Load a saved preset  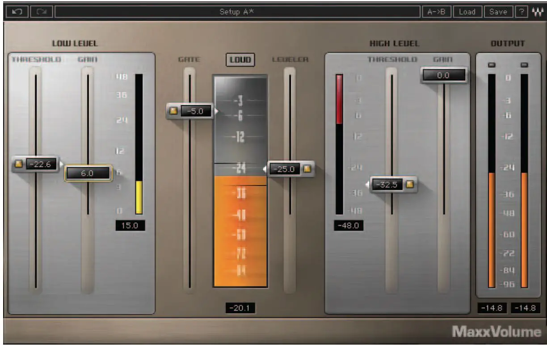[x=467, y=11]
